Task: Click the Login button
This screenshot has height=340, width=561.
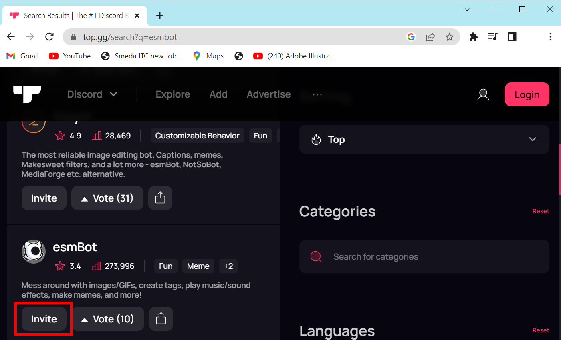Action: 527,94
